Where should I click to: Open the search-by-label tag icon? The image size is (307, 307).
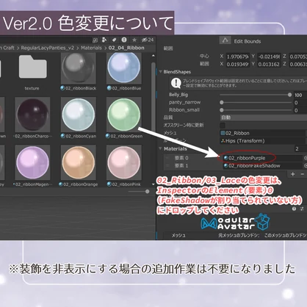pyautogui.click(x=114, y=40)
